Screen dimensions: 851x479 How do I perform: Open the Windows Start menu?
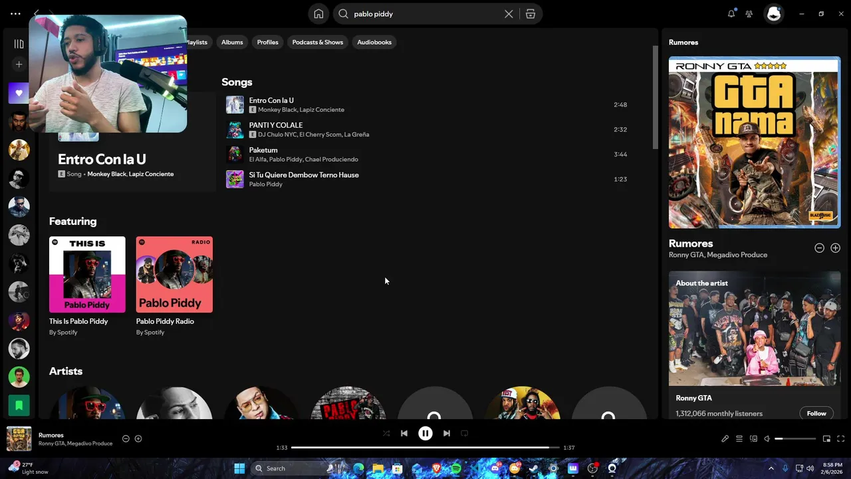[x=239, y=468]
